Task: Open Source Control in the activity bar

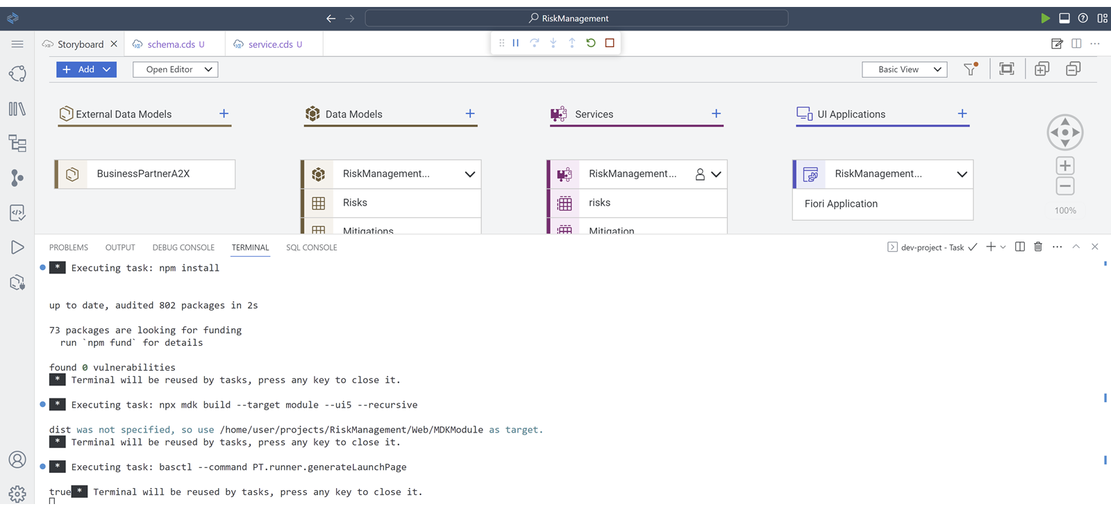Action: point(17,178)
